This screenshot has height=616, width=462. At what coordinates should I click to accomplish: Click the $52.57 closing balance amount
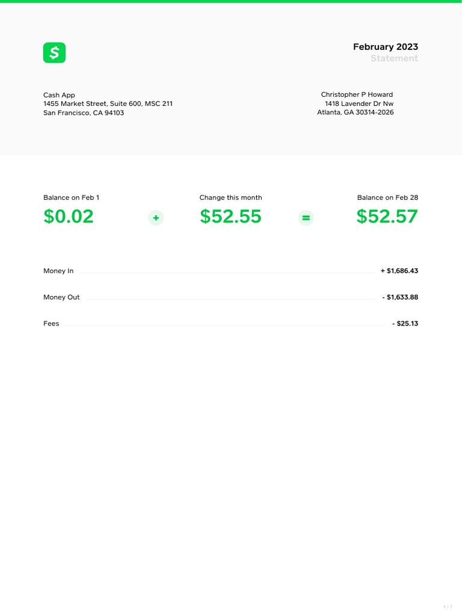point(387,217)
